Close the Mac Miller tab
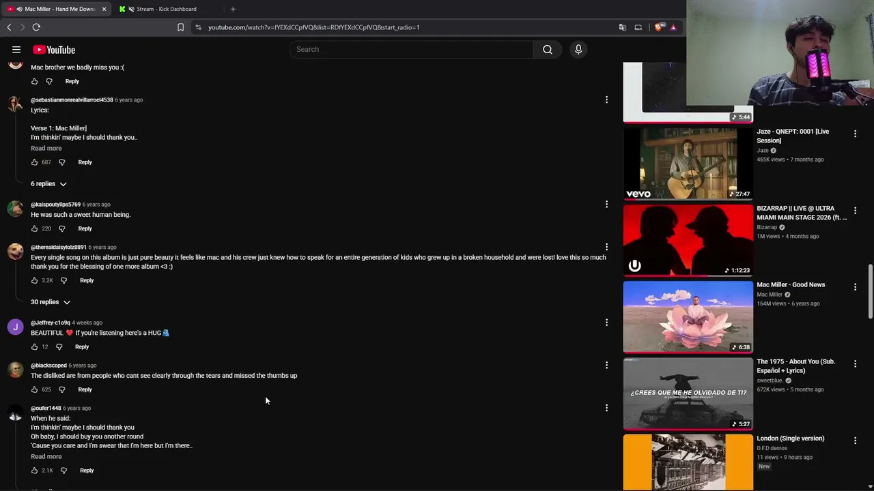 click(104, 9)
